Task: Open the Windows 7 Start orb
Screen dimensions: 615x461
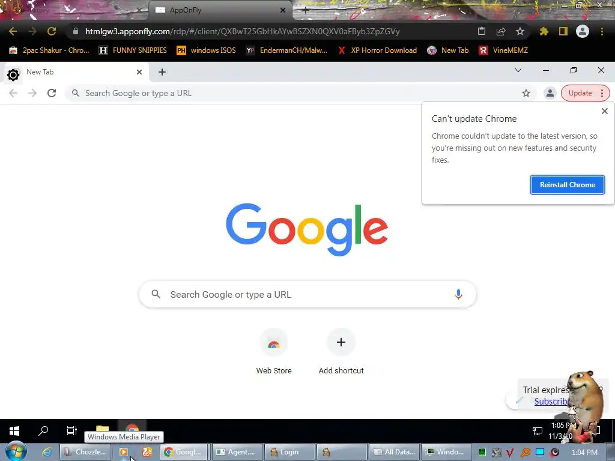Action: [16, 451]
